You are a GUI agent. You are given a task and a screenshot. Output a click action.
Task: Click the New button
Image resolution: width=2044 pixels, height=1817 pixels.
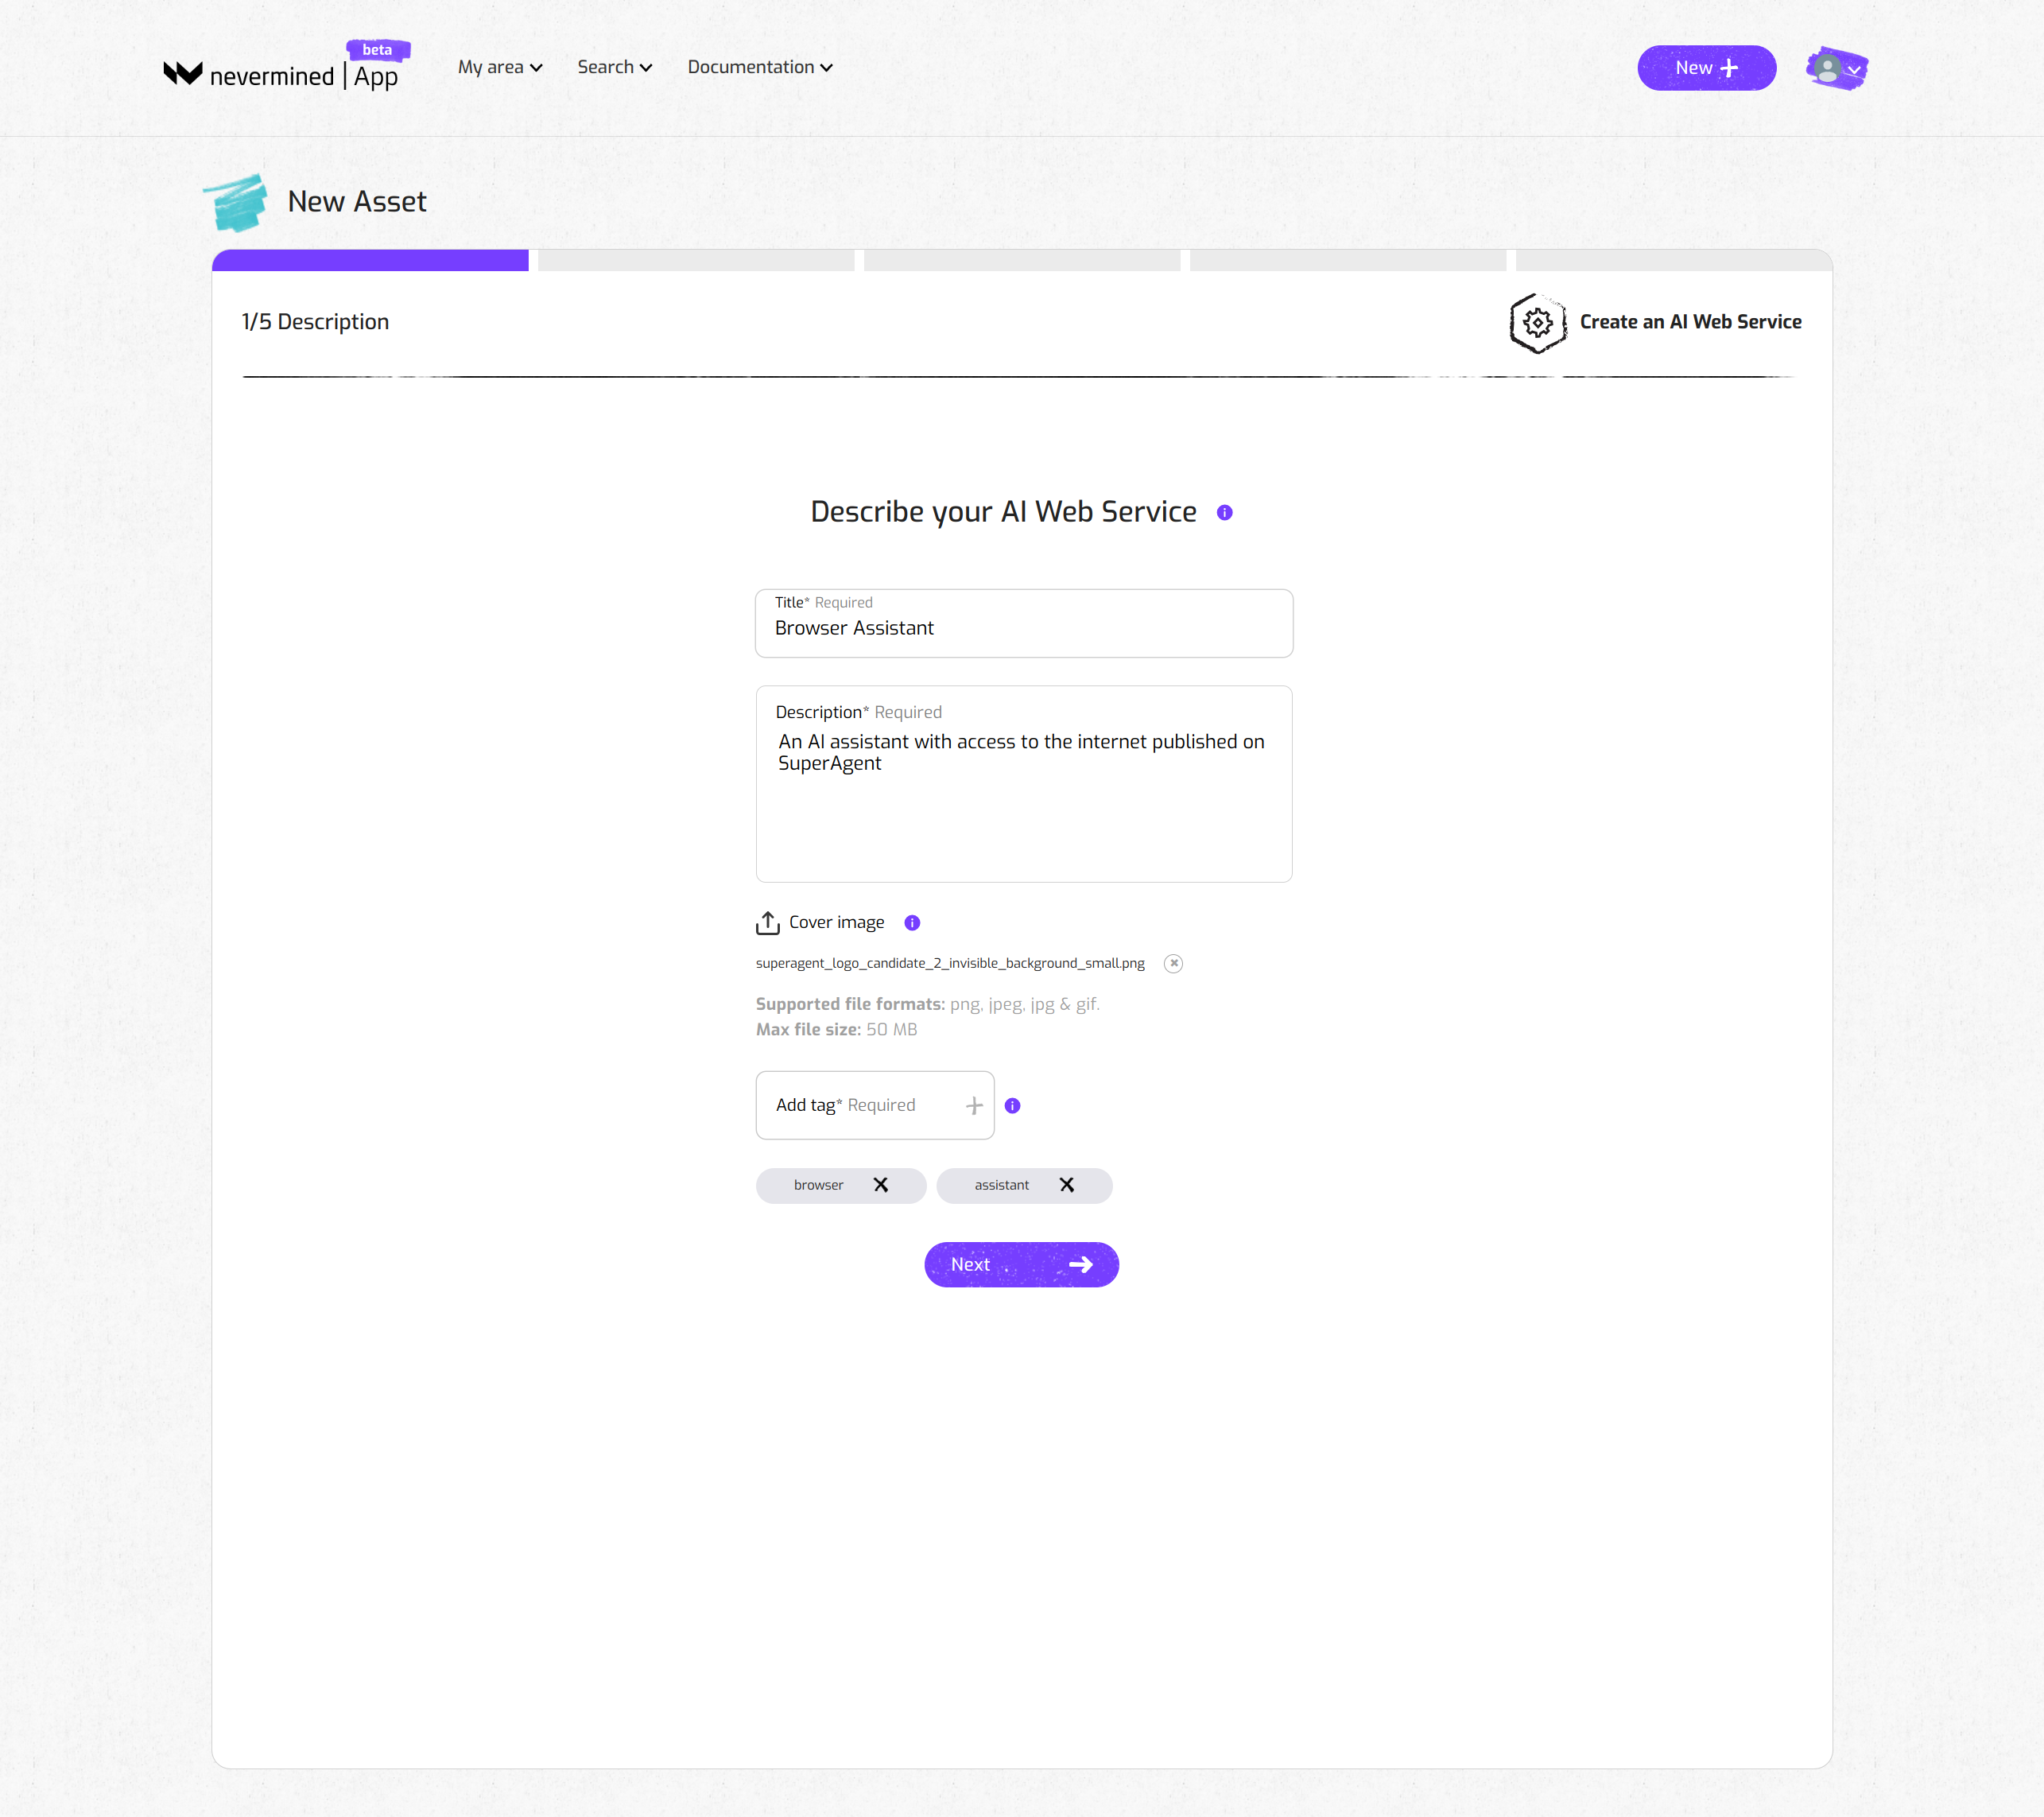coord(1706,68)
